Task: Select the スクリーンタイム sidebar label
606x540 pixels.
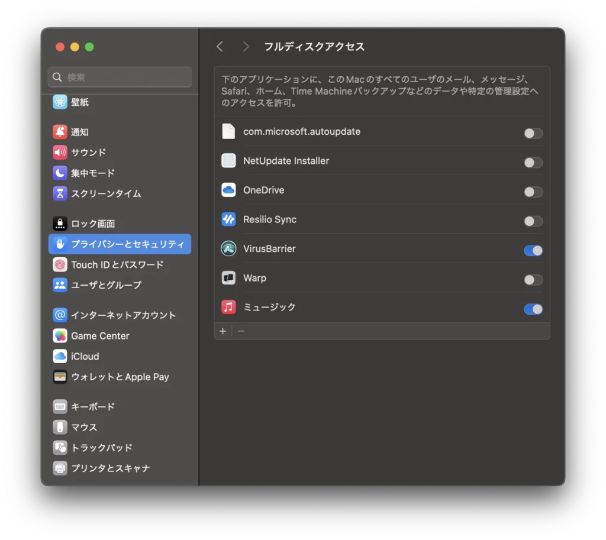Action: [107, 193]
